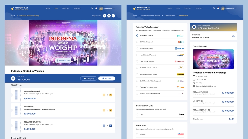248x139 pixels.
Task: Click the Alfamart logo
Action: click(181, 134)
